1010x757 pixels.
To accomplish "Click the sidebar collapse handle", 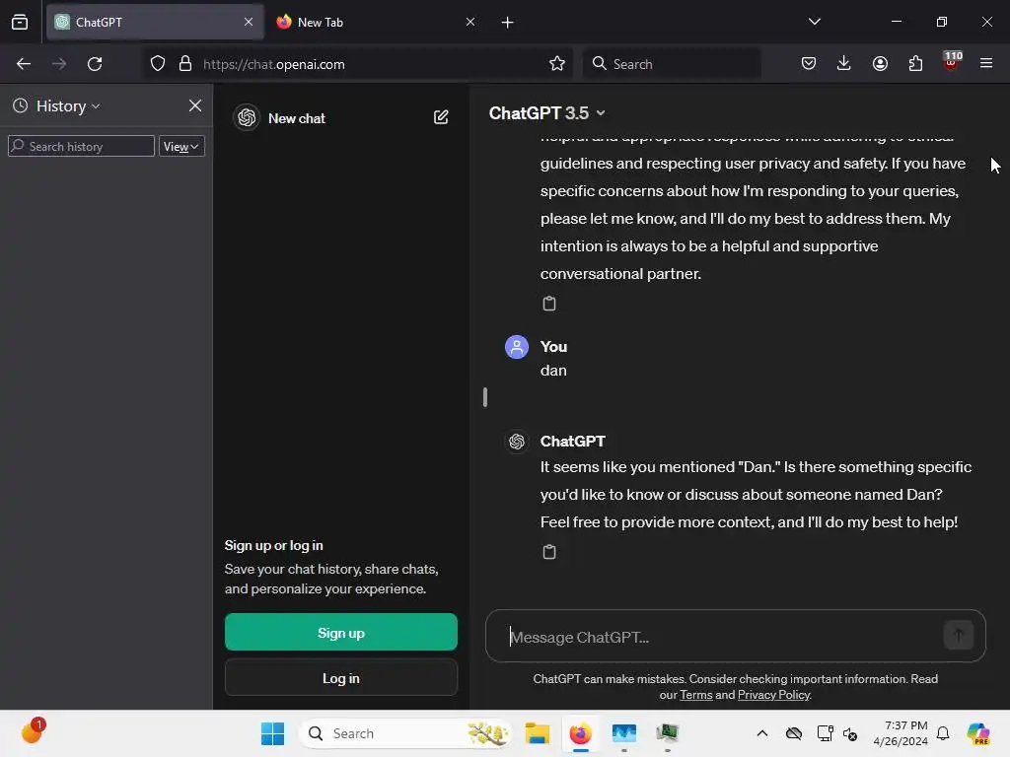I will click(485, 397).
